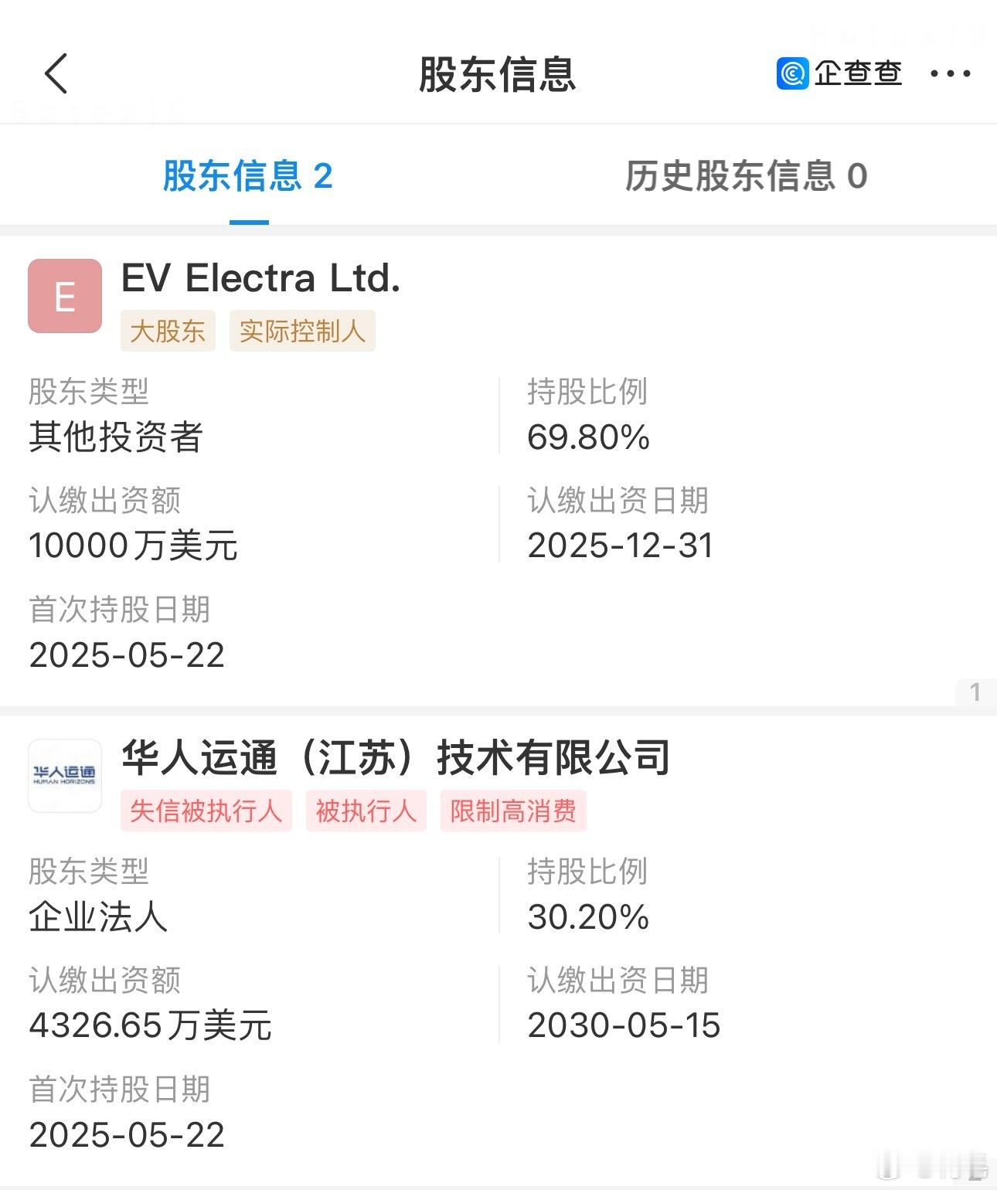The height and width of the screenshot is (1190, 997).
Task: Tap the 大股东 tag
Action: [x=168, y=331]
